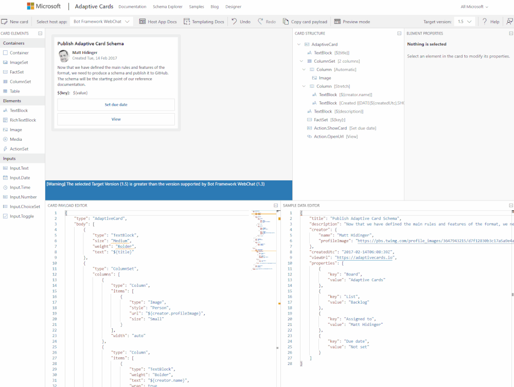Collapse the Card Payload Editor panel
The width and height of the screenshot is (514, 387).
click(x=276, y=205)
